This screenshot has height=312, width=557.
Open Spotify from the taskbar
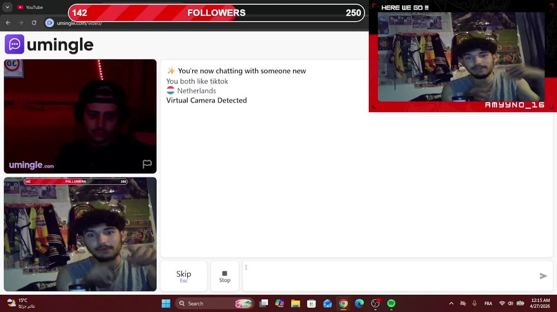coord(391,304)
